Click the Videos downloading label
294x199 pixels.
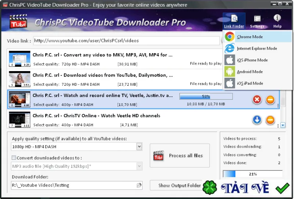[x=243, y=147]
